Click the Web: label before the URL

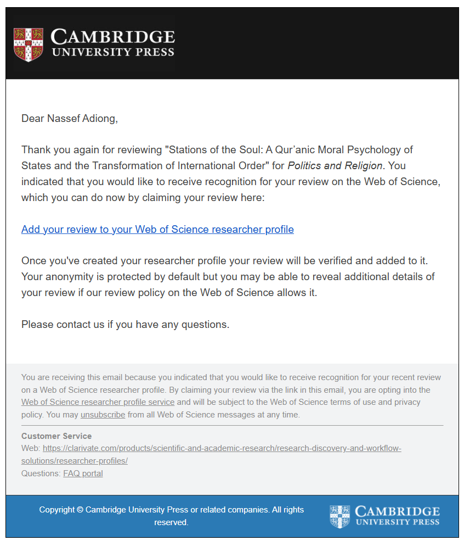click(x=31, y=448)
